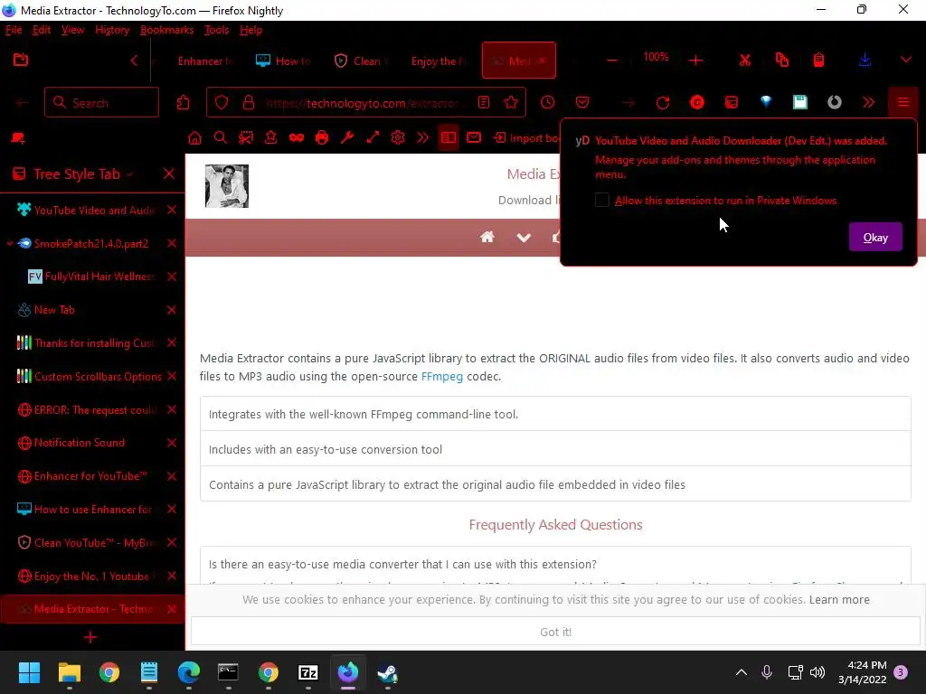Open the Edit menu

click(x=42, y=30)
